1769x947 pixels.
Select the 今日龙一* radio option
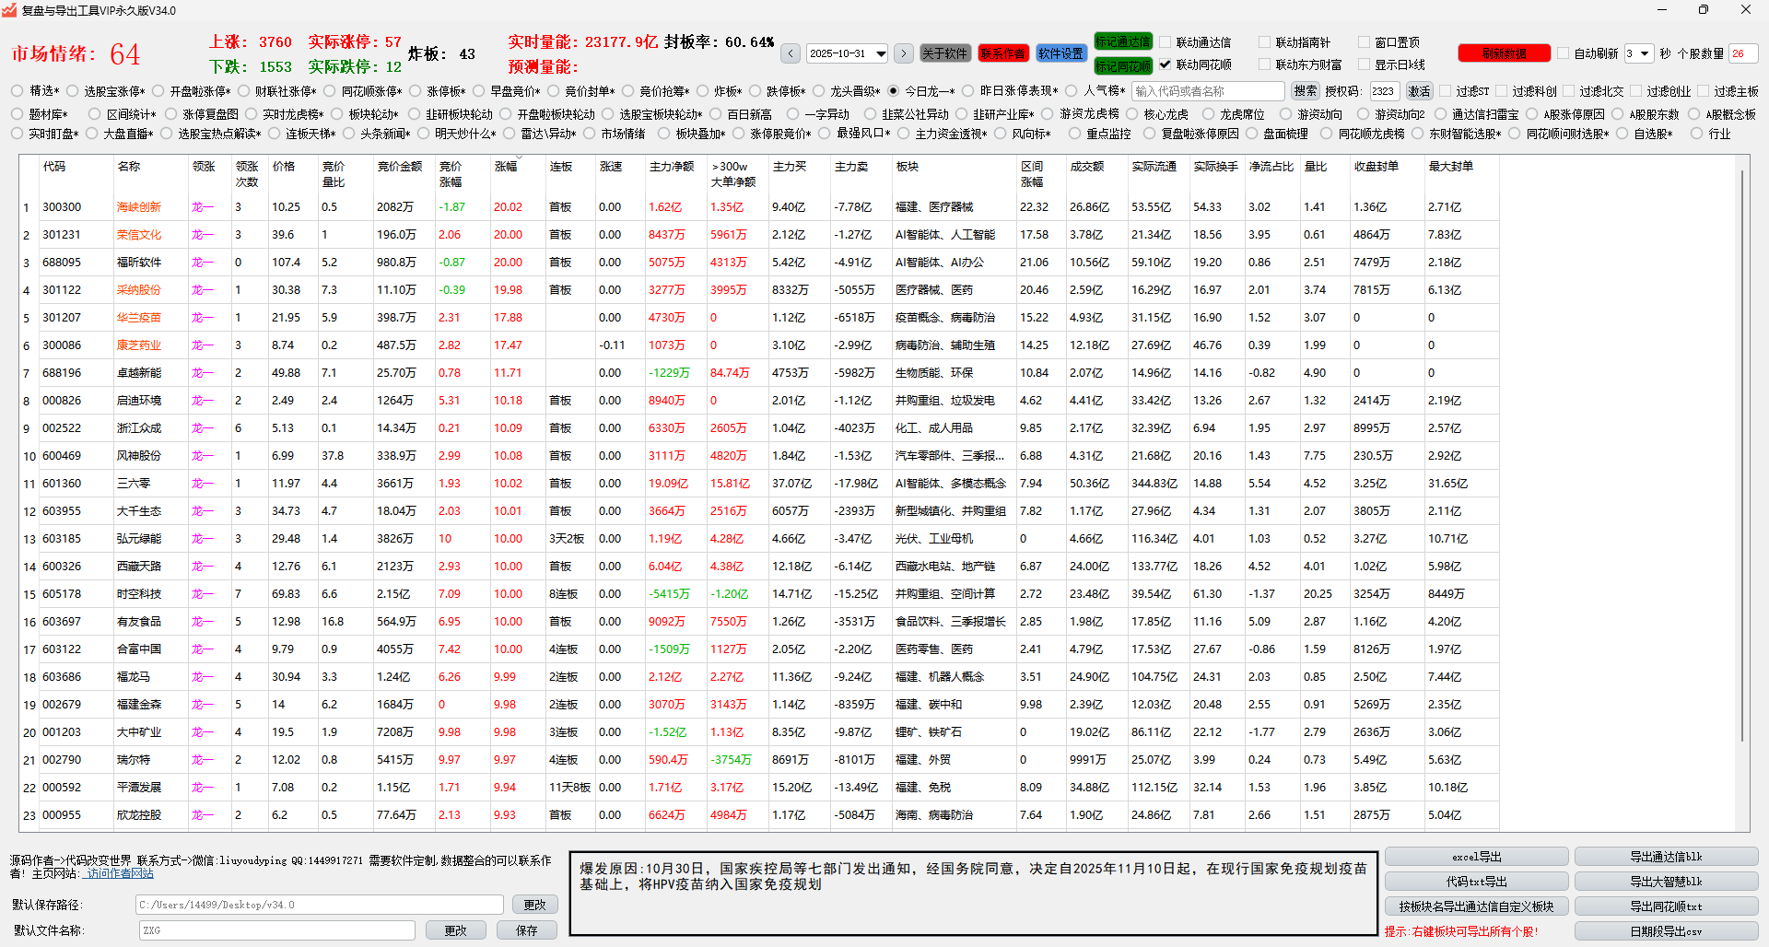click(x=893, y=91)
